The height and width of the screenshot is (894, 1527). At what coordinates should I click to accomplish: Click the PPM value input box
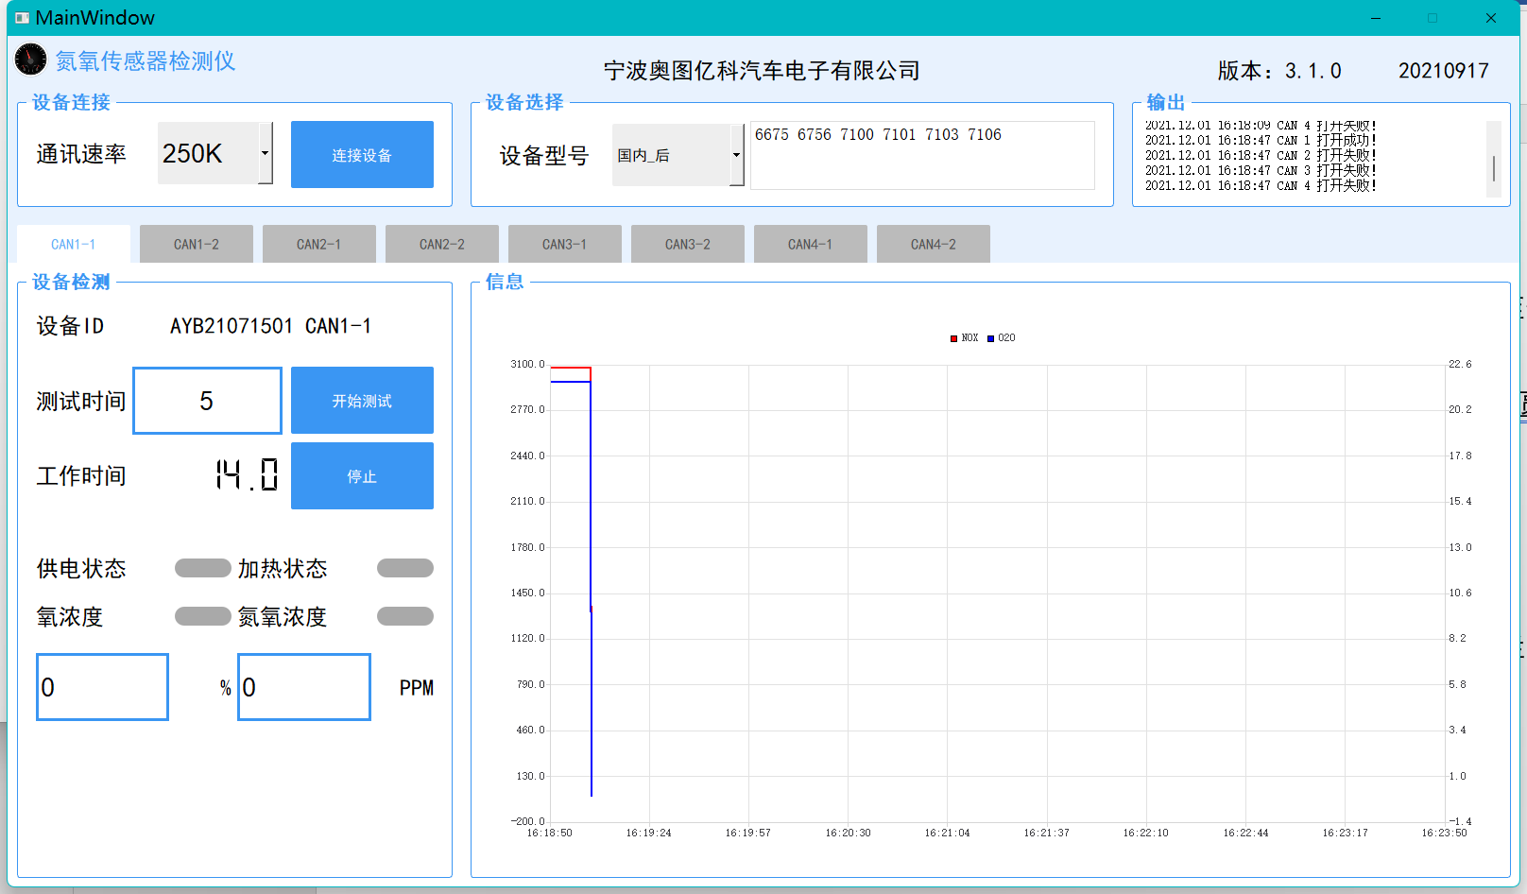pos(303,687)
